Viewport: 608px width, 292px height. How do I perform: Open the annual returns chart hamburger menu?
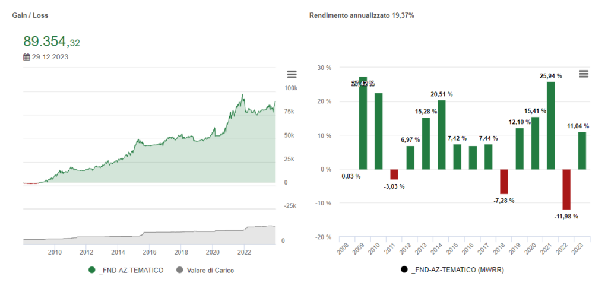pos(584,74)
